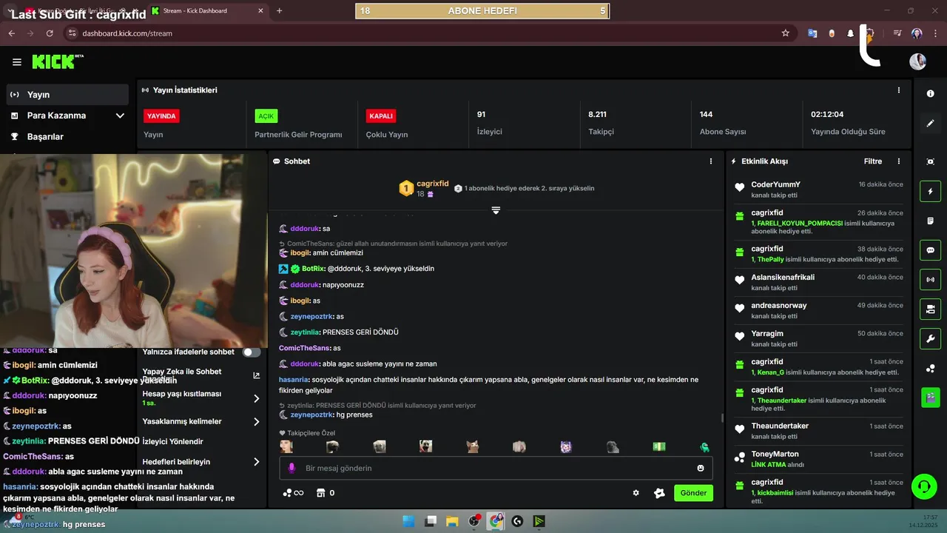This screenshot has height=533, width=947.
Task: Click the document note icon in right sidebar
Action: (x=930, y=221)
